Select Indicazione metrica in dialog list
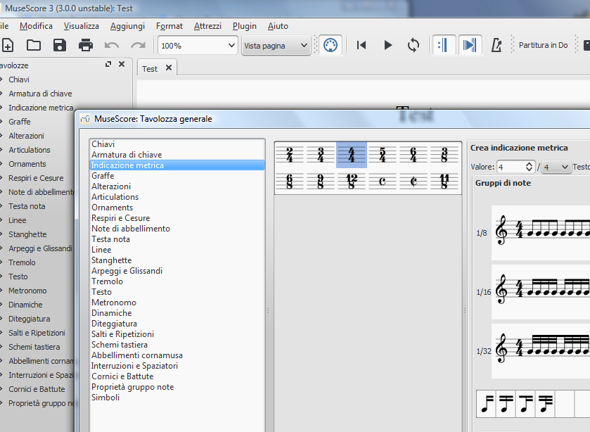This screenshot has height=432, width=590. pos(177,165)
